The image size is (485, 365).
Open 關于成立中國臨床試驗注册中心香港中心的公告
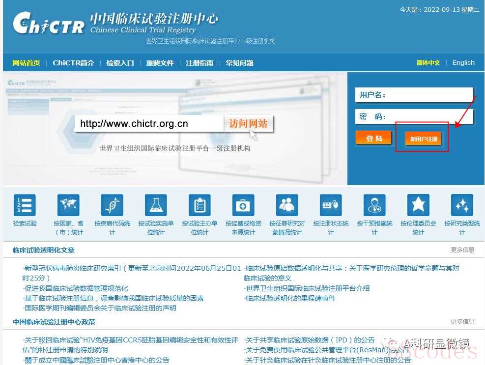pos(96,360)
